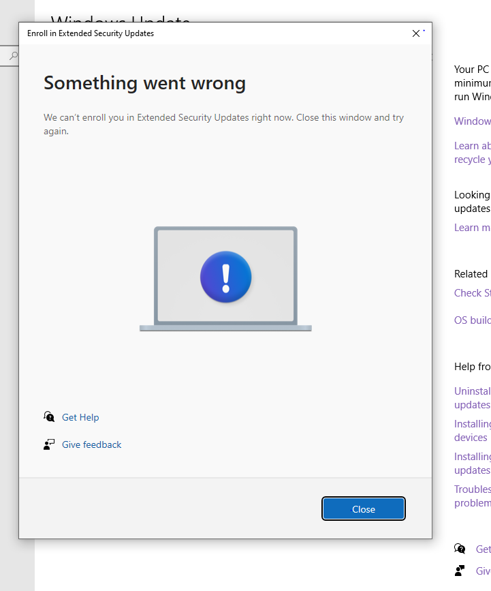Close the Enroll dialog with the X
Image resolution: width=491 pixels, height=591 pixels.
coord(415,33)
